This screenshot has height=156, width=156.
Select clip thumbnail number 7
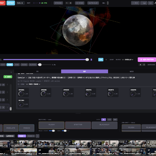coord(133,144)
